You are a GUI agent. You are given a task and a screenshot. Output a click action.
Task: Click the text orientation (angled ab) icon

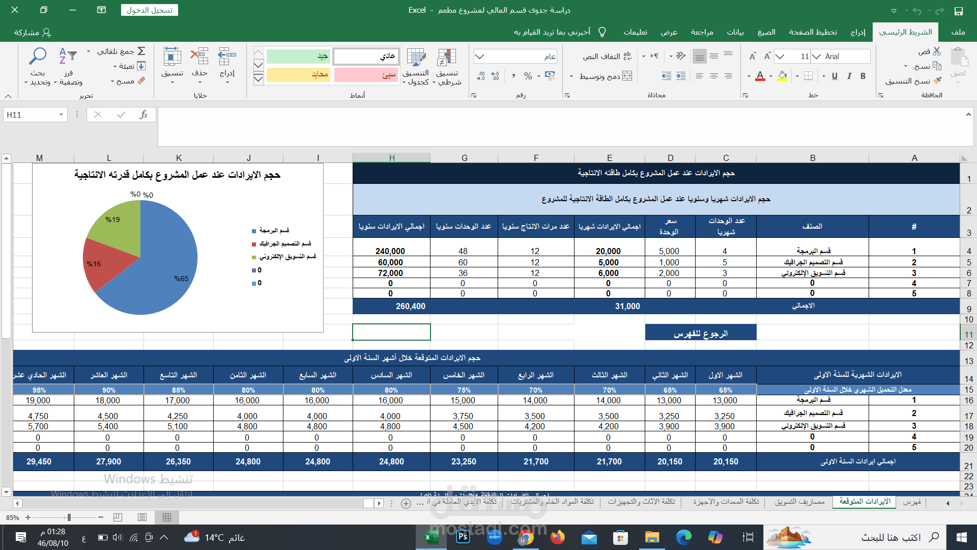681,56
